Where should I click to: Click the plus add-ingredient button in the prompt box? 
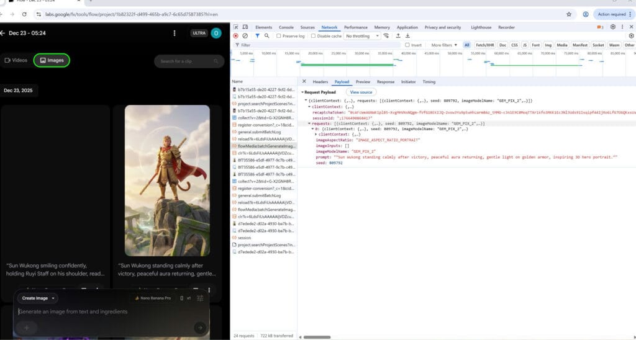(x=27, y=328)
